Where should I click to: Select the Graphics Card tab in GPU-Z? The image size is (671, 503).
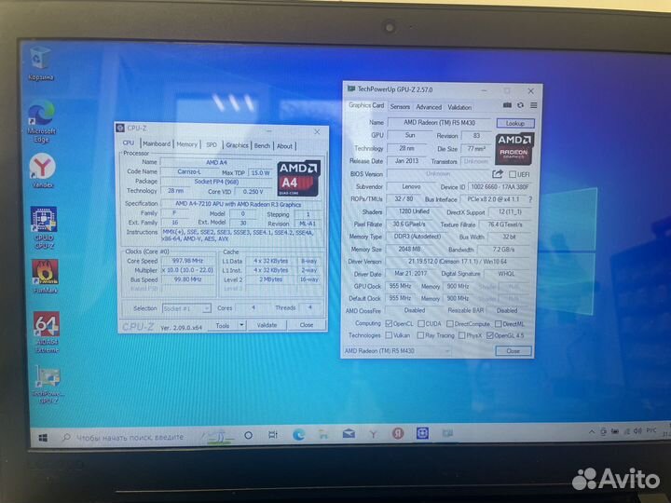point(366,105)
